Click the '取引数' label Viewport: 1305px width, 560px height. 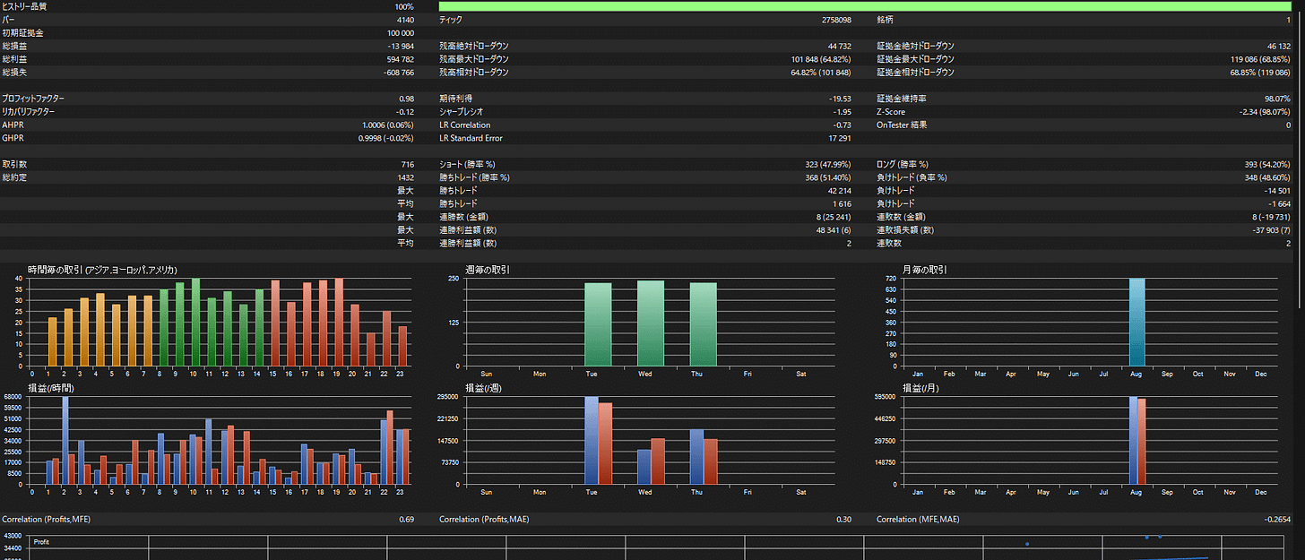click(x=14, y=165)
